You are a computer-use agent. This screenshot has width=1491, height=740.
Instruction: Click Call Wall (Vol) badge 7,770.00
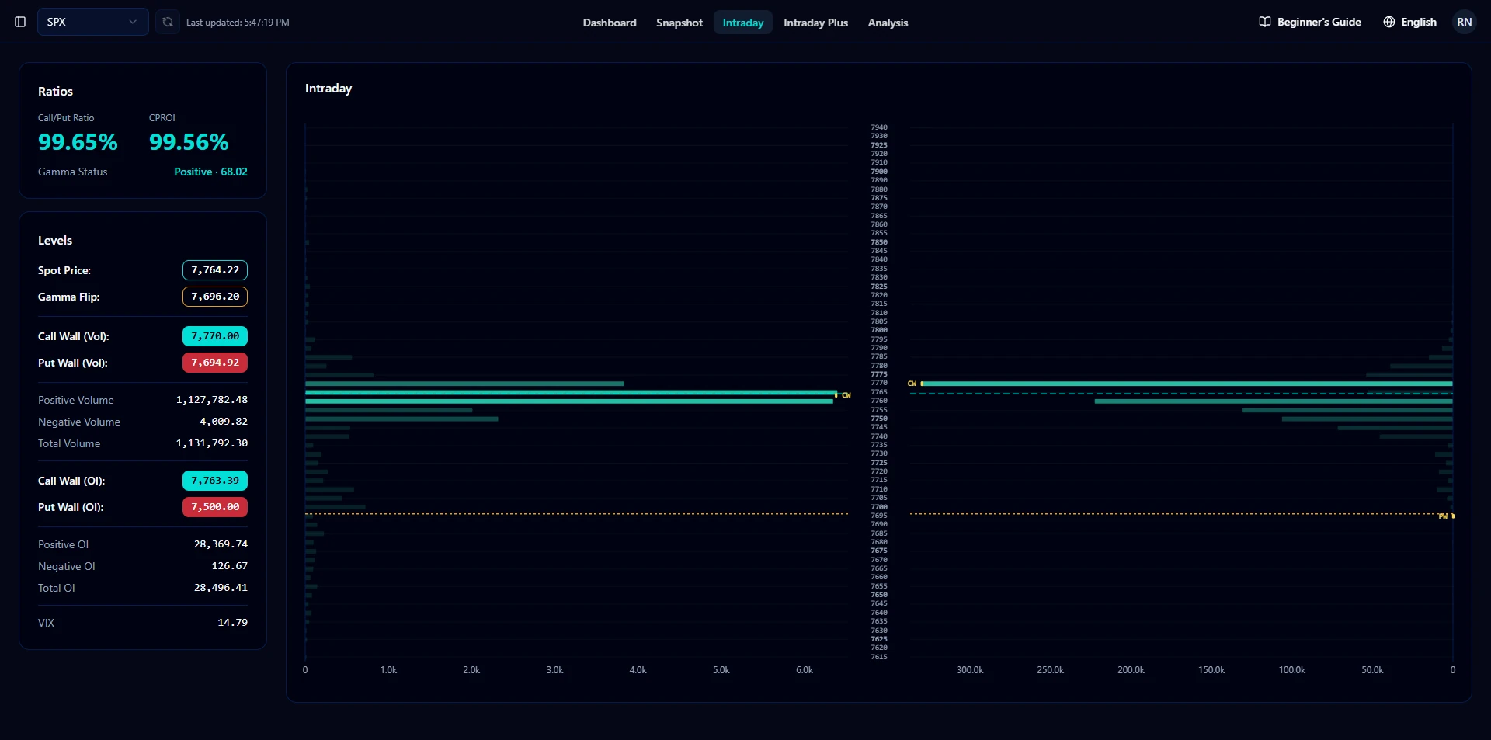[215, 336]
